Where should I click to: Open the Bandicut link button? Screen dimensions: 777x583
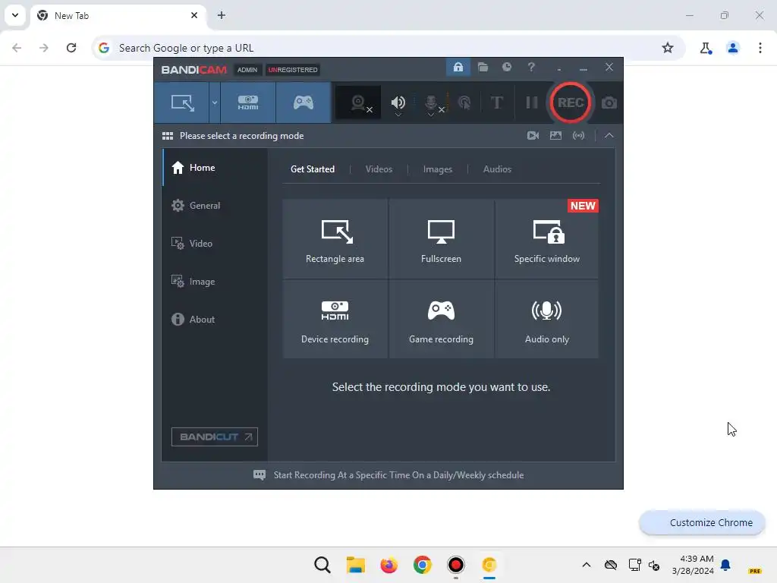(215, 436)
